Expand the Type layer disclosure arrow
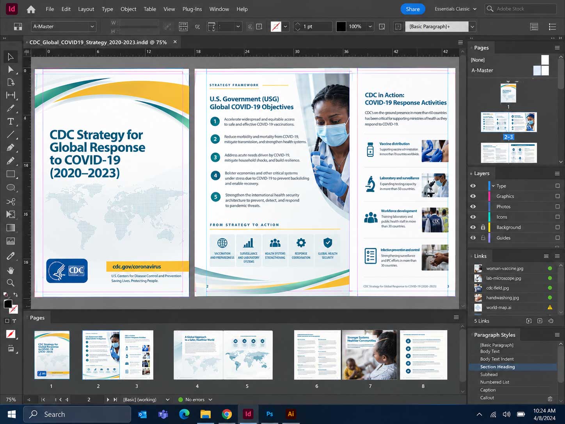The width and height of the screenshot is (565, 424). 493,186
